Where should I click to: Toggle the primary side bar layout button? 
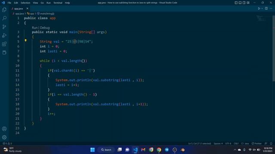coord(236,3)
